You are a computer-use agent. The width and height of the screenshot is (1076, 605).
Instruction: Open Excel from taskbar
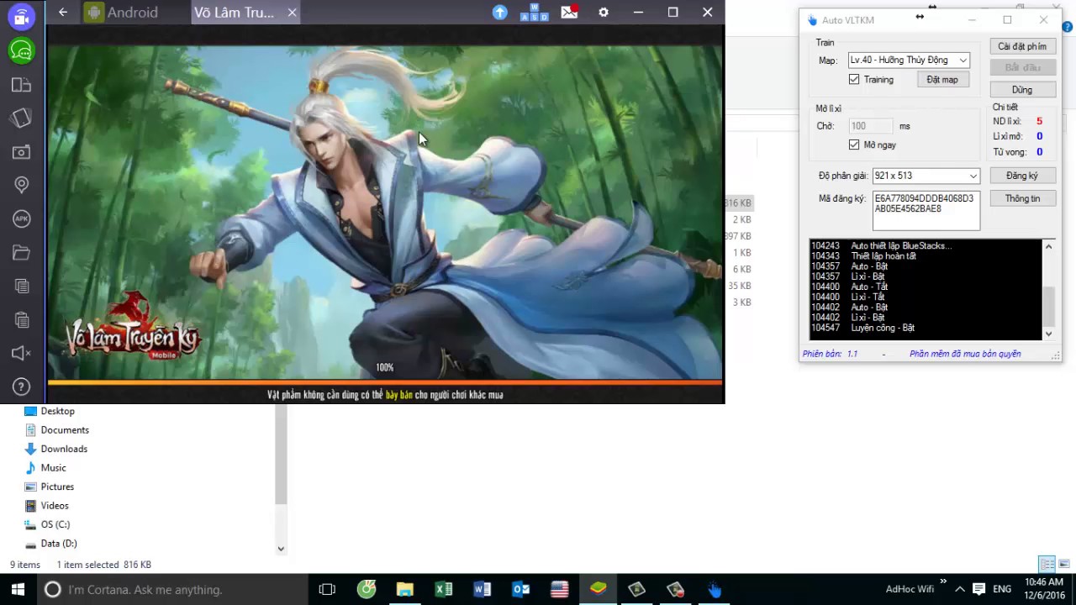point(444,589)
